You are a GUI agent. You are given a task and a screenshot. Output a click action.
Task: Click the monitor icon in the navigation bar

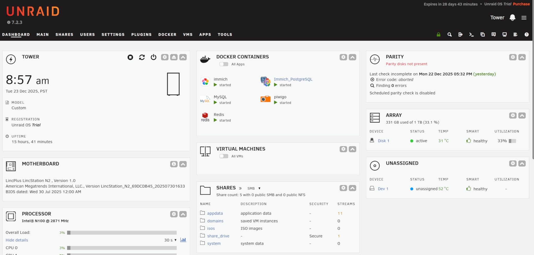point(505,34)
